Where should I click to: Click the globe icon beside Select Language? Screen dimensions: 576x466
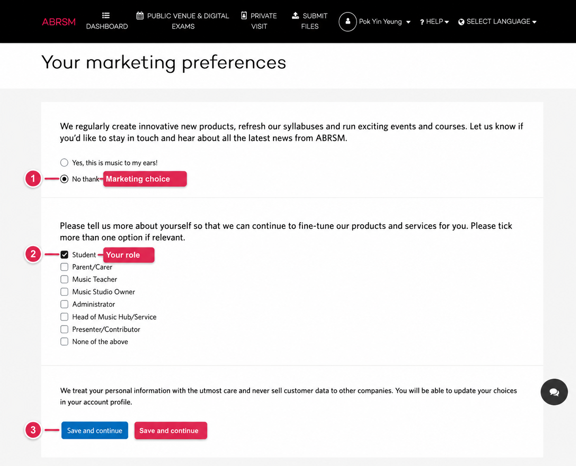461,22
